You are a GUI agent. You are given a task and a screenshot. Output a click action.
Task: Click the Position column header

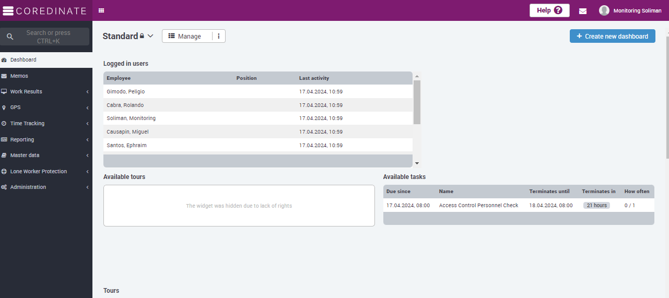[x=247, y=78]
